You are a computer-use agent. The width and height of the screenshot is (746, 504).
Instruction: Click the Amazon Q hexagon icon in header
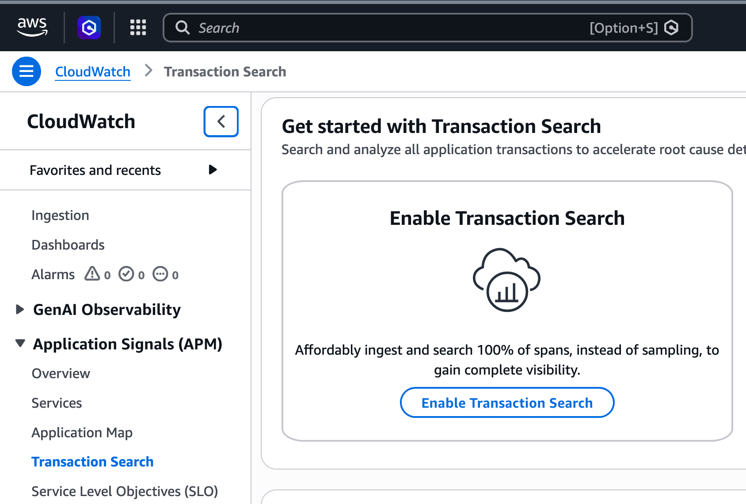(x=89, y=28)
